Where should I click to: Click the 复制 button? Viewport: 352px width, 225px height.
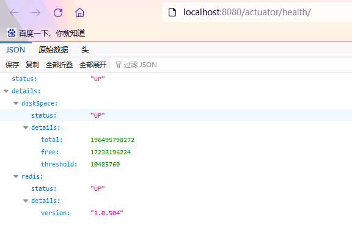coord(32,65)
